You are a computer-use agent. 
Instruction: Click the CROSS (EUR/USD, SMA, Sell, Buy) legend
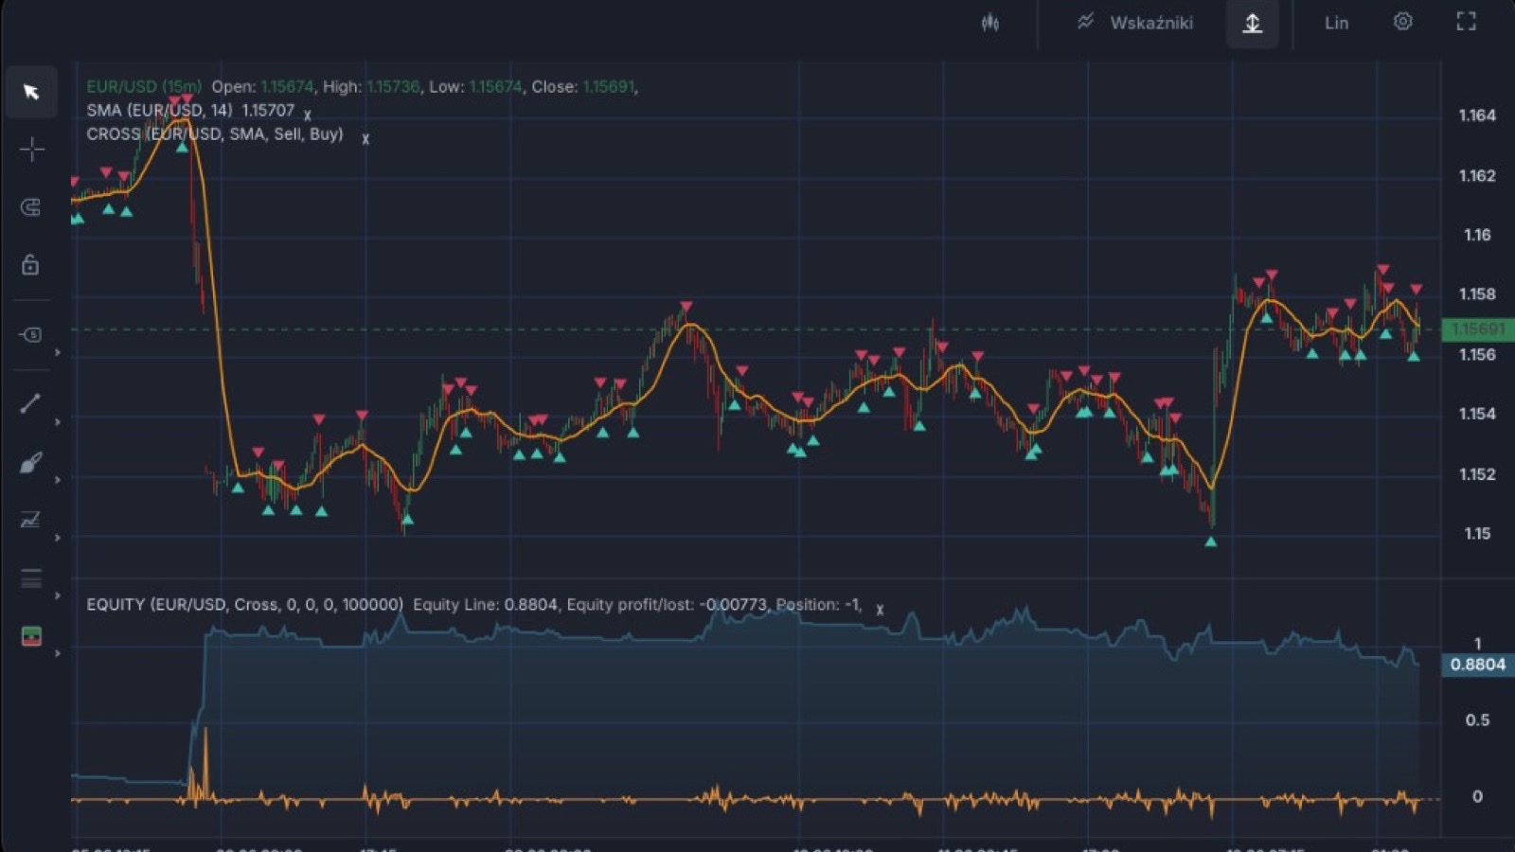tap(215, 133)
